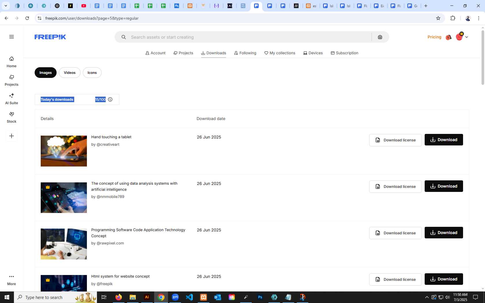Screen dimensions: 485x303
Task: Open Programming Software Code thumbnail
Action: point(64,244)
